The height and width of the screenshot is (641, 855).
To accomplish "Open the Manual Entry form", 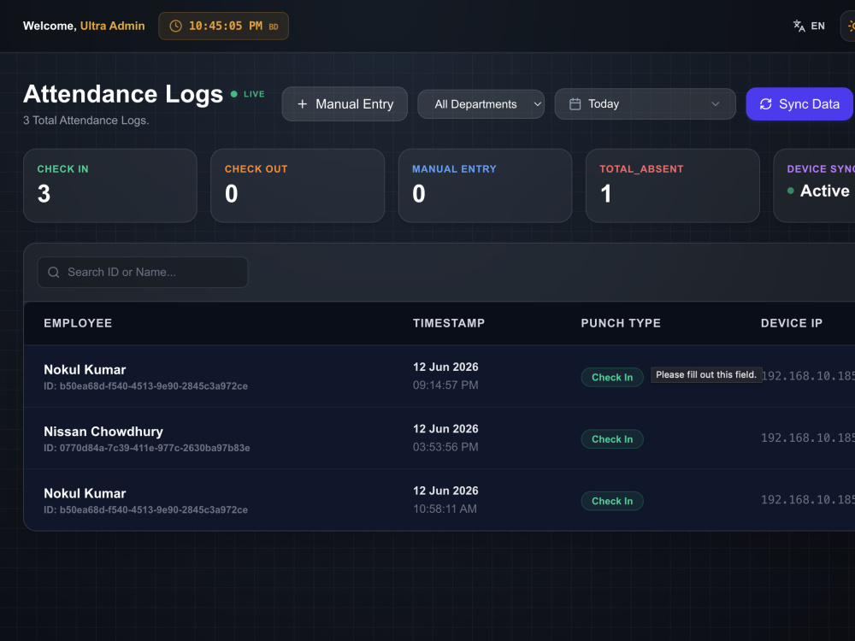I will 345,103.
